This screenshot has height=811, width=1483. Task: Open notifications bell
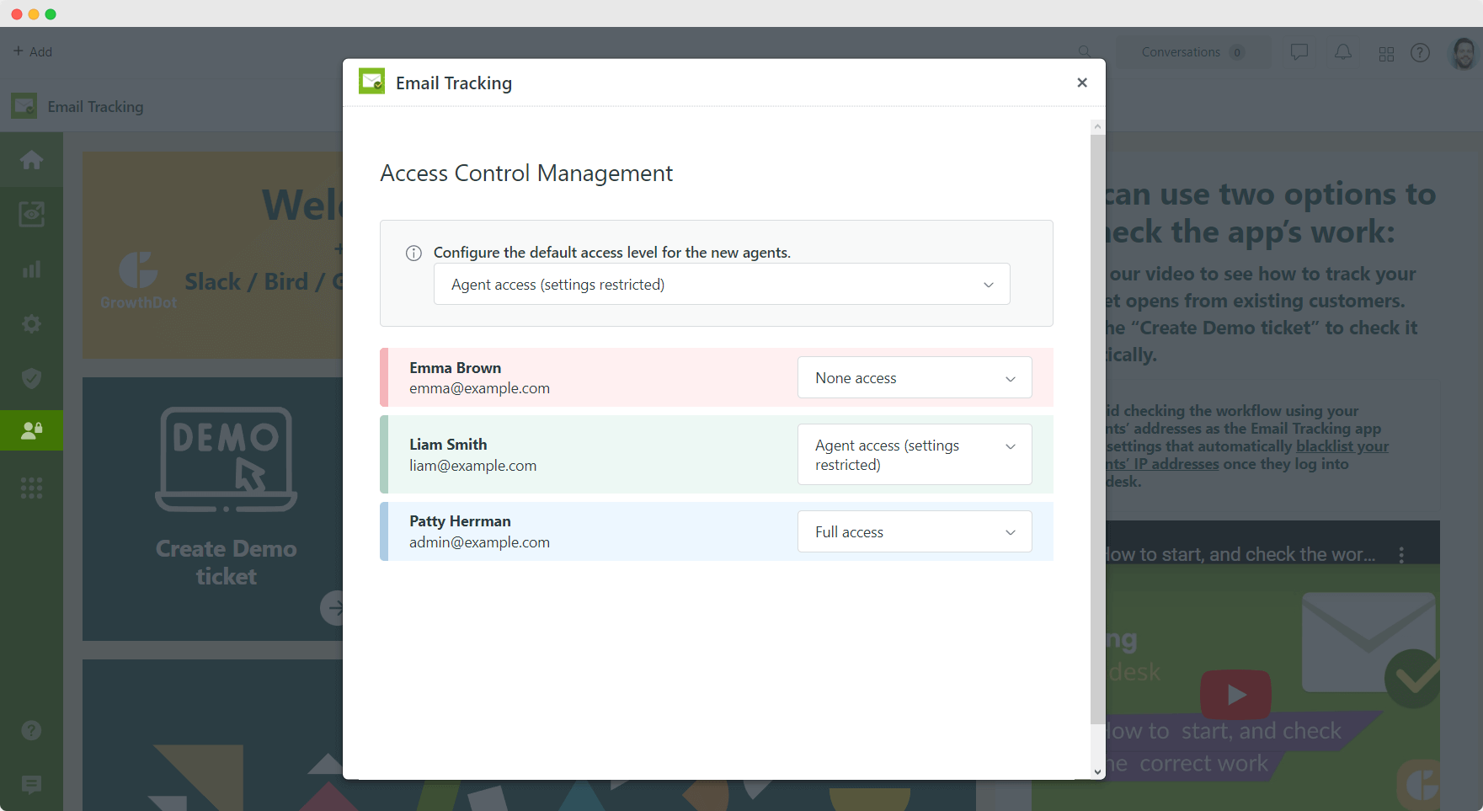(x=1343, y=52)
